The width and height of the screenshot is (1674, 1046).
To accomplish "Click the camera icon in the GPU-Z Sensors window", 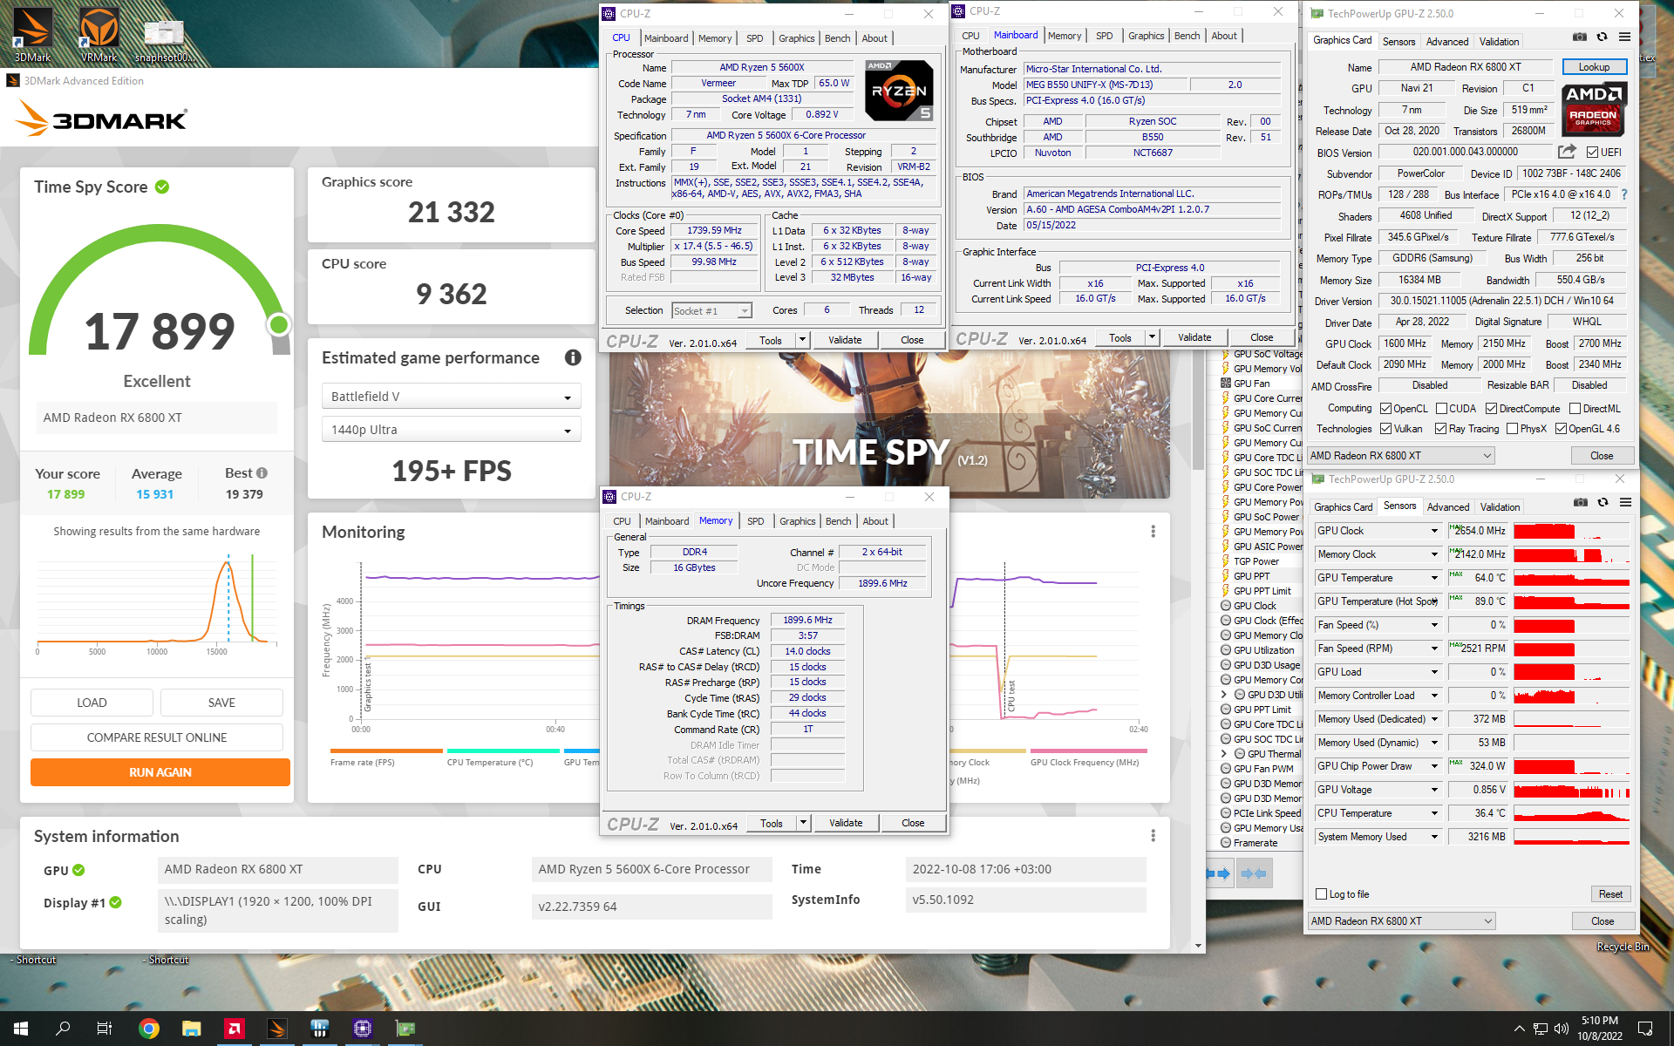I will click(1580, 503).
